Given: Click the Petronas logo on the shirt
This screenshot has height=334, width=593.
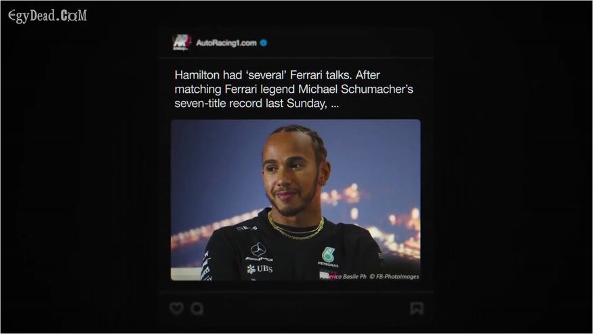Looking at the screenshot, I should (328, 257).
